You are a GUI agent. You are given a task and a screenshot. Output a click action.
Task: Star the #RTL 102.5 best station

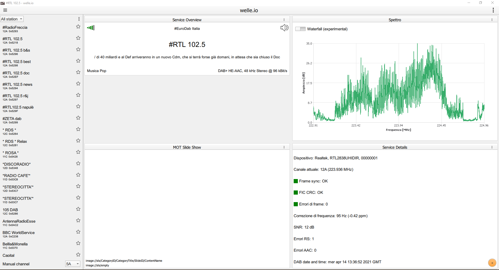pyautogui.click(x=78, y=61)
